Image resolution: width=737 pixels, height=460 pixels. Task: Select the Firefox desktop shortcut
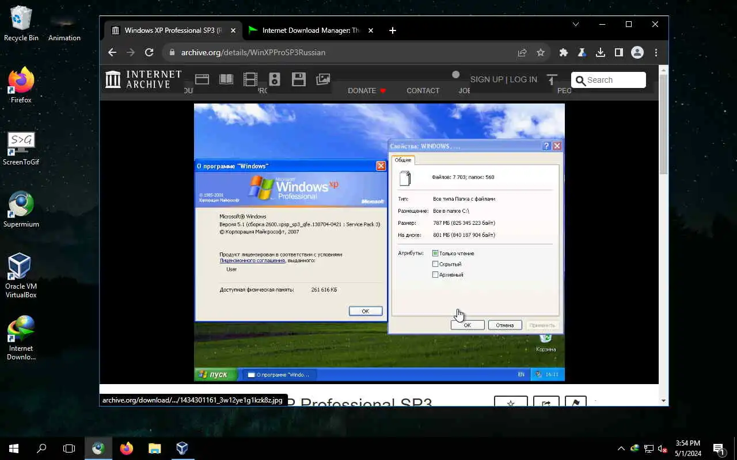(x=21, y=86)
